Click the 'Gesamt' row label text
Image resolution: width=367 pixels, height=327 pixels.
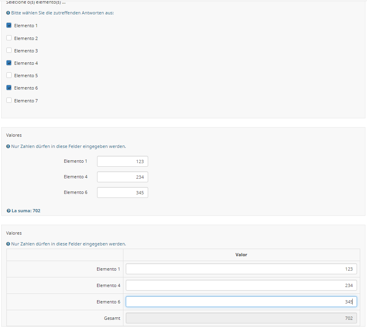111,318
